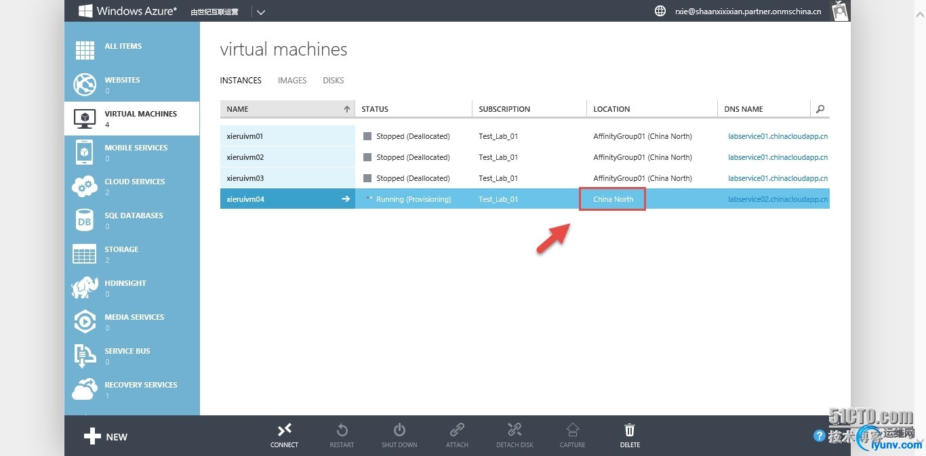Click the globe language icon
The image size is (926, 456).
(x=660, y=11)
